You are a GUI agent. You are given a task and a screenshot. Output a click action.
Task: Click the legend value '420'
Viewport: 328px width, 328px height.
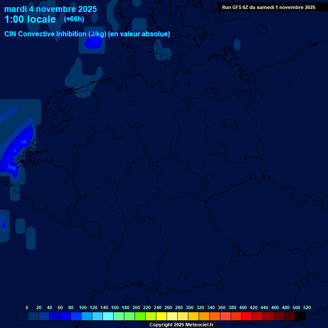254,307
